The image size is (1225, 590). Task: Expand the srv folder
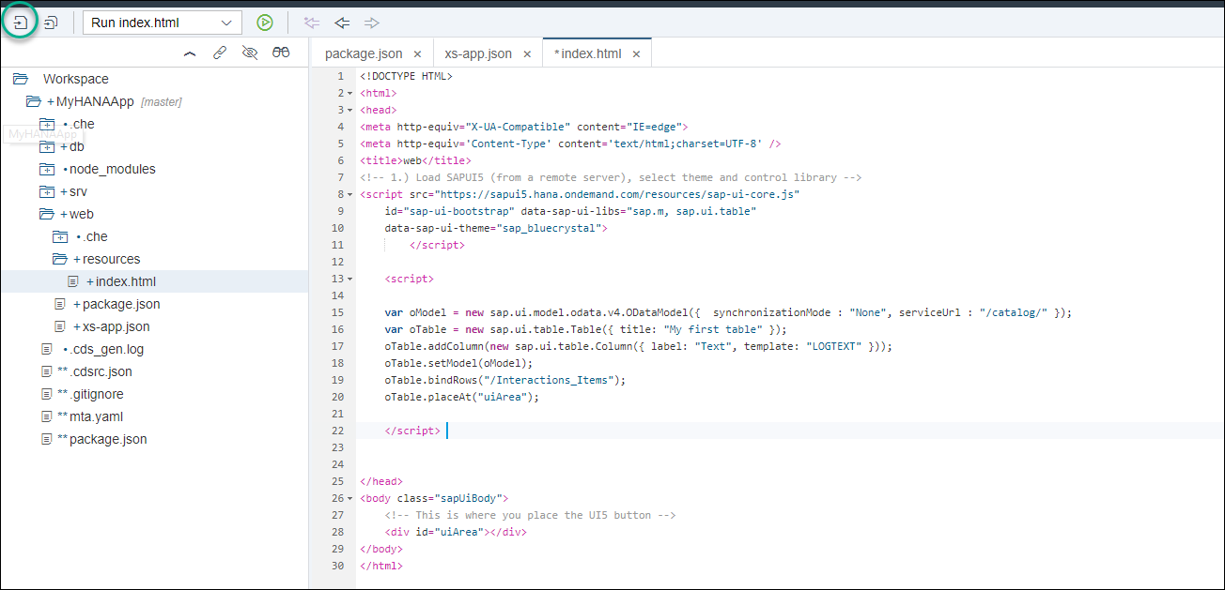coord(47,191)
